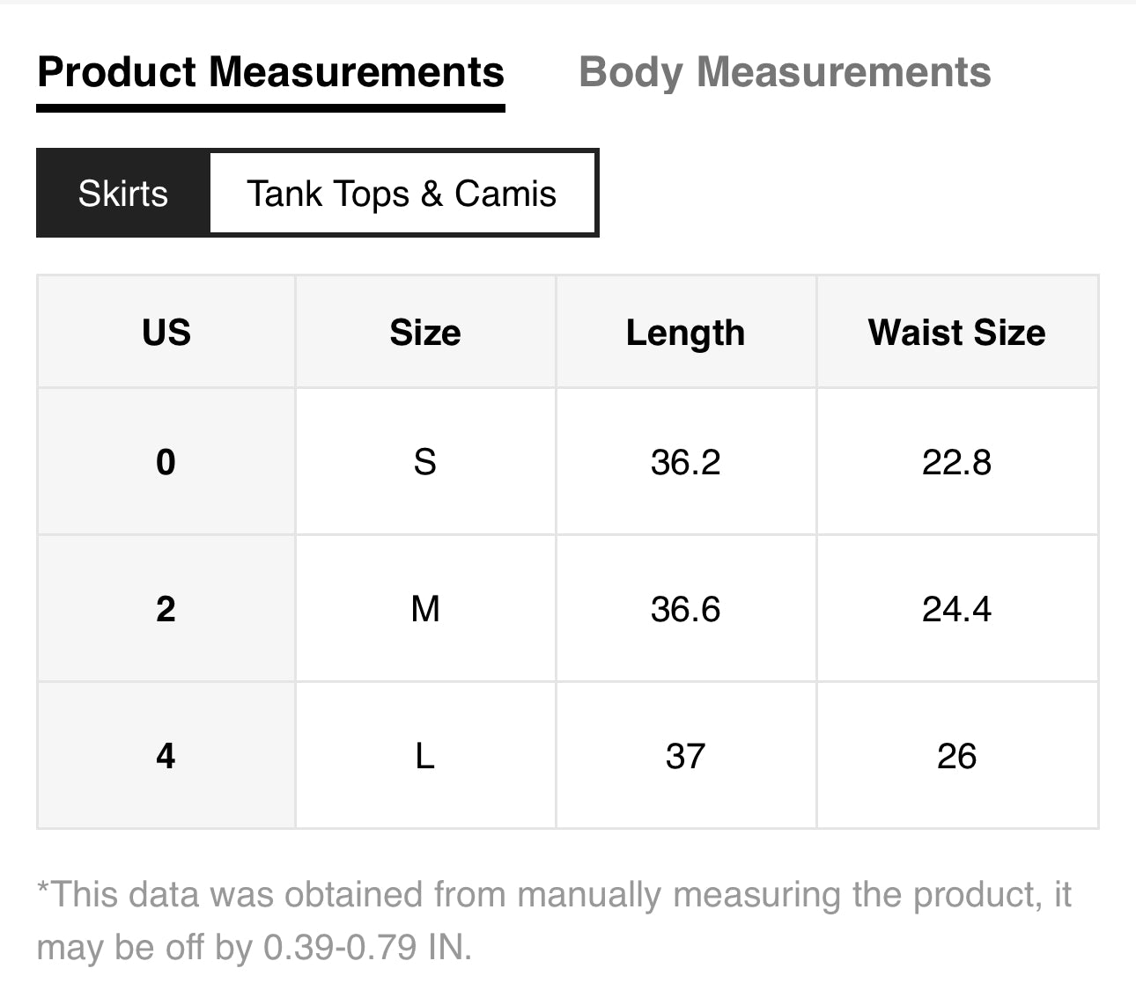Switch to Tank Tops & Camis
This screenshot has height=1005, width=1136.
(402, 194)
